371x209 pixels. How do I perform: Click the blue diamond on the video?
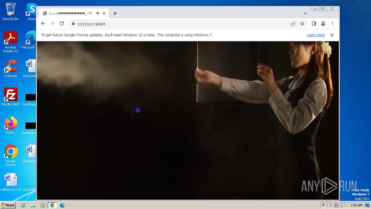tap(138, 110)
